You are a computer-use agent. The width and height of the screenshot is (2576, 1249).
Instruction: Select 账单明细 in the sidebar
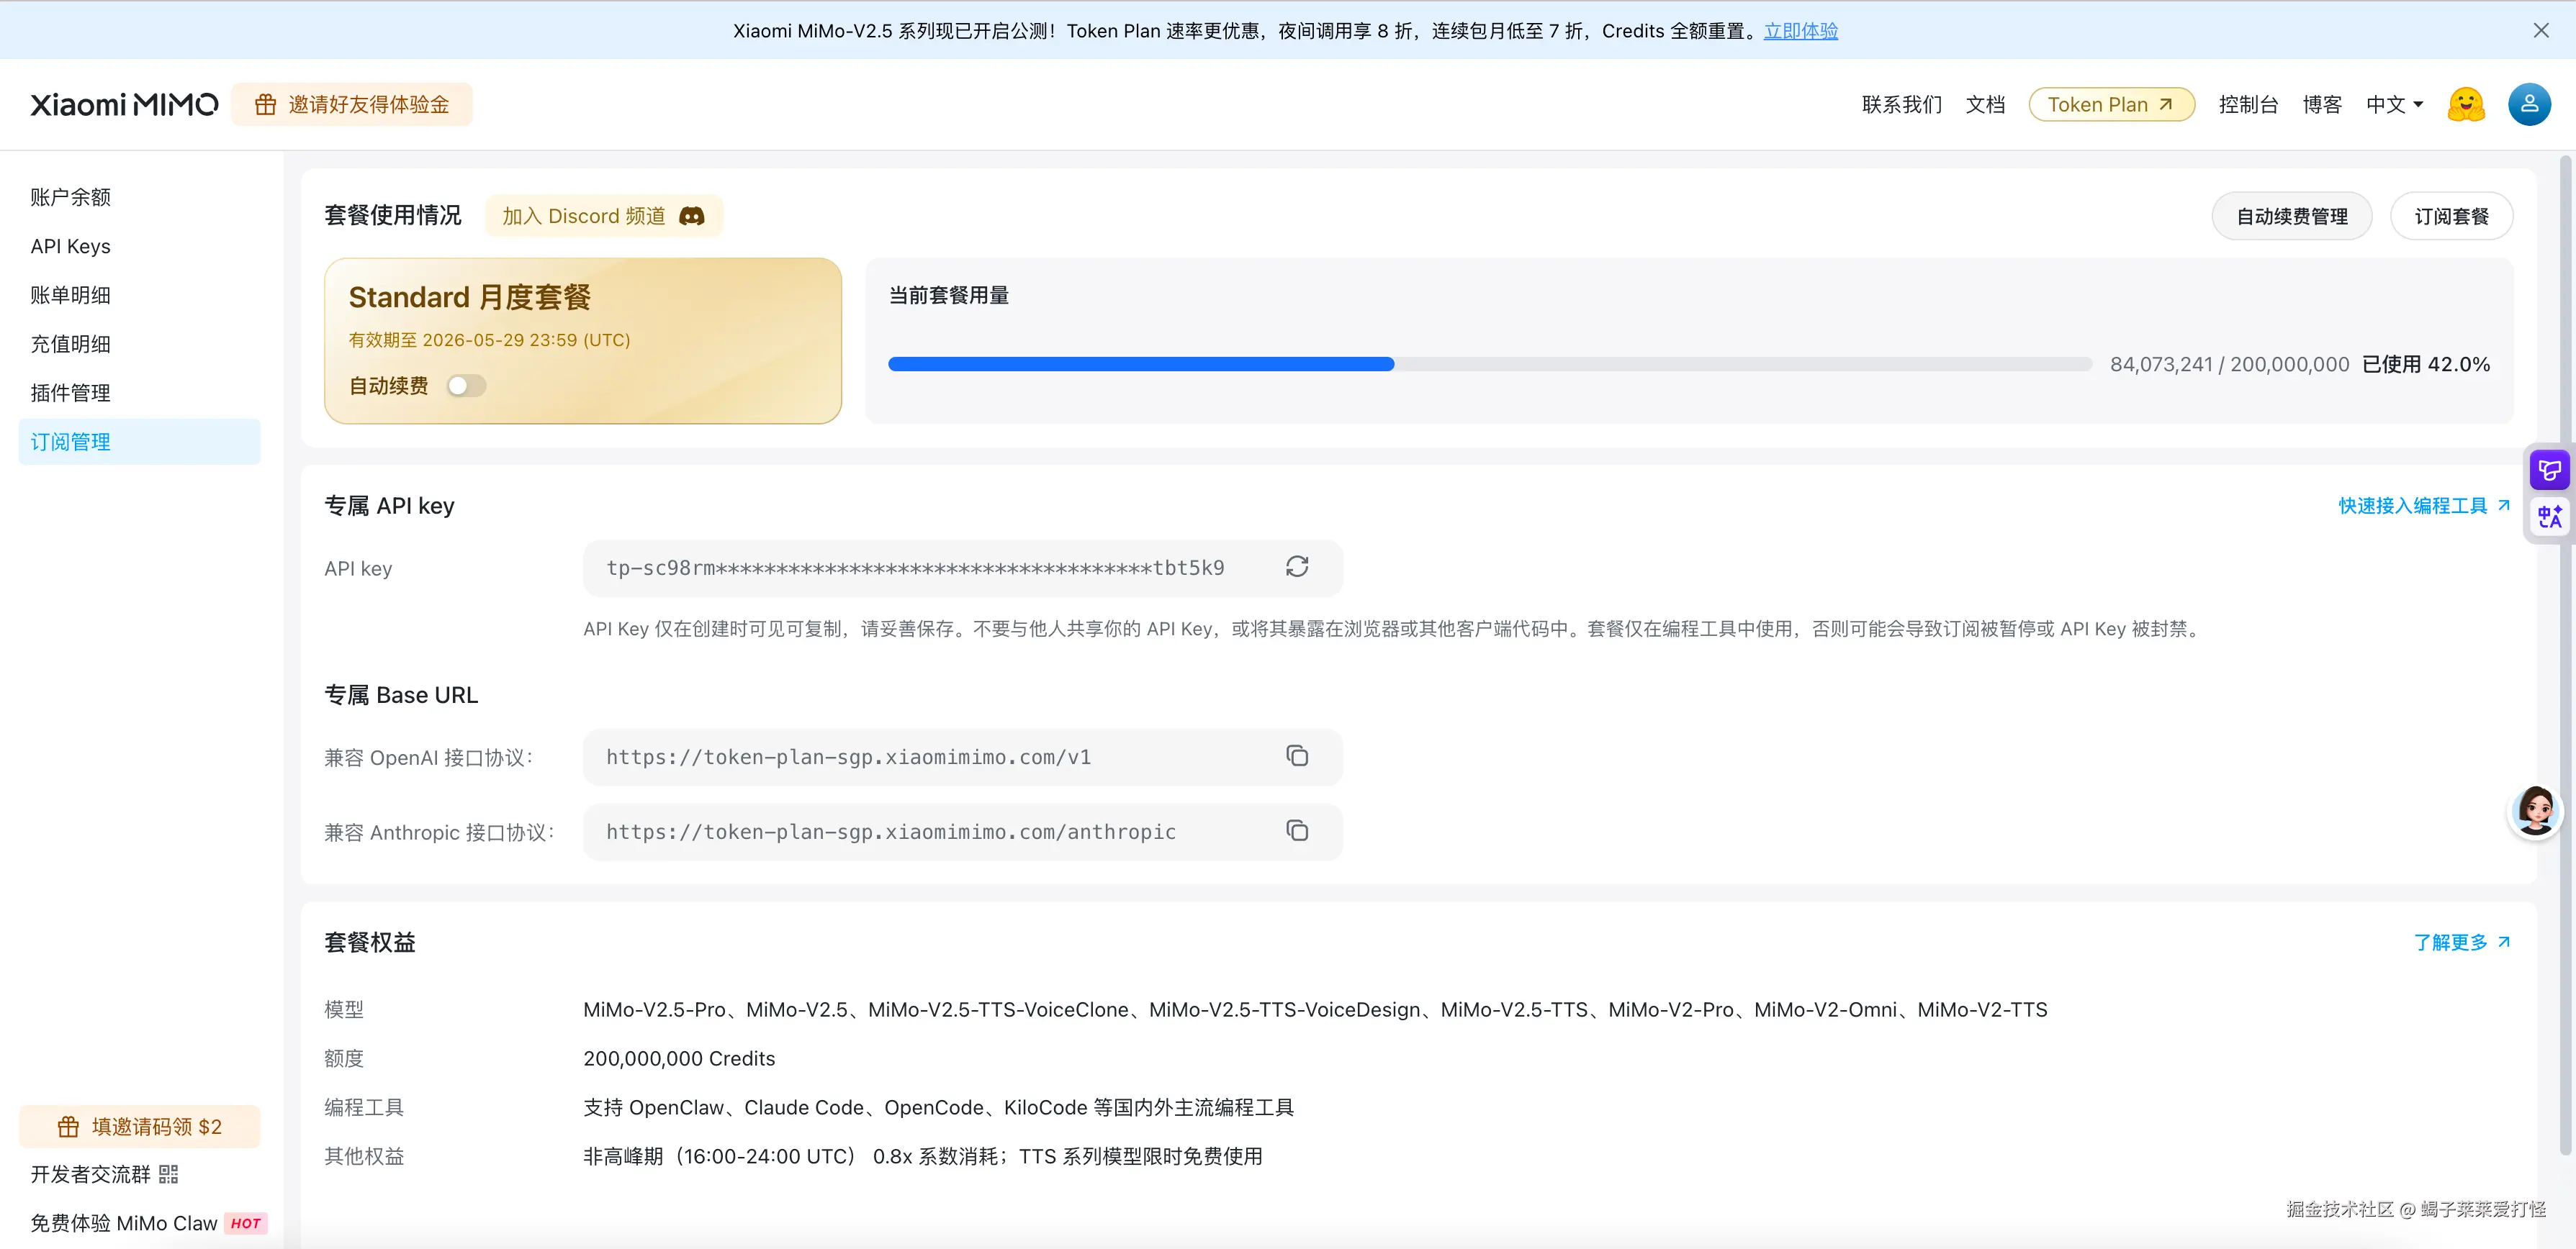[140, 295]
